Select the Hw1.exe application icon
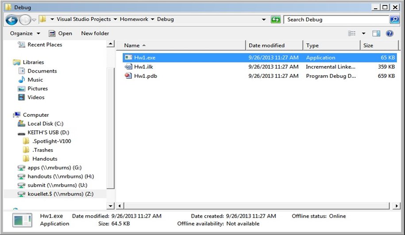Screen dimensions: 405x235 tap(128, 58)
